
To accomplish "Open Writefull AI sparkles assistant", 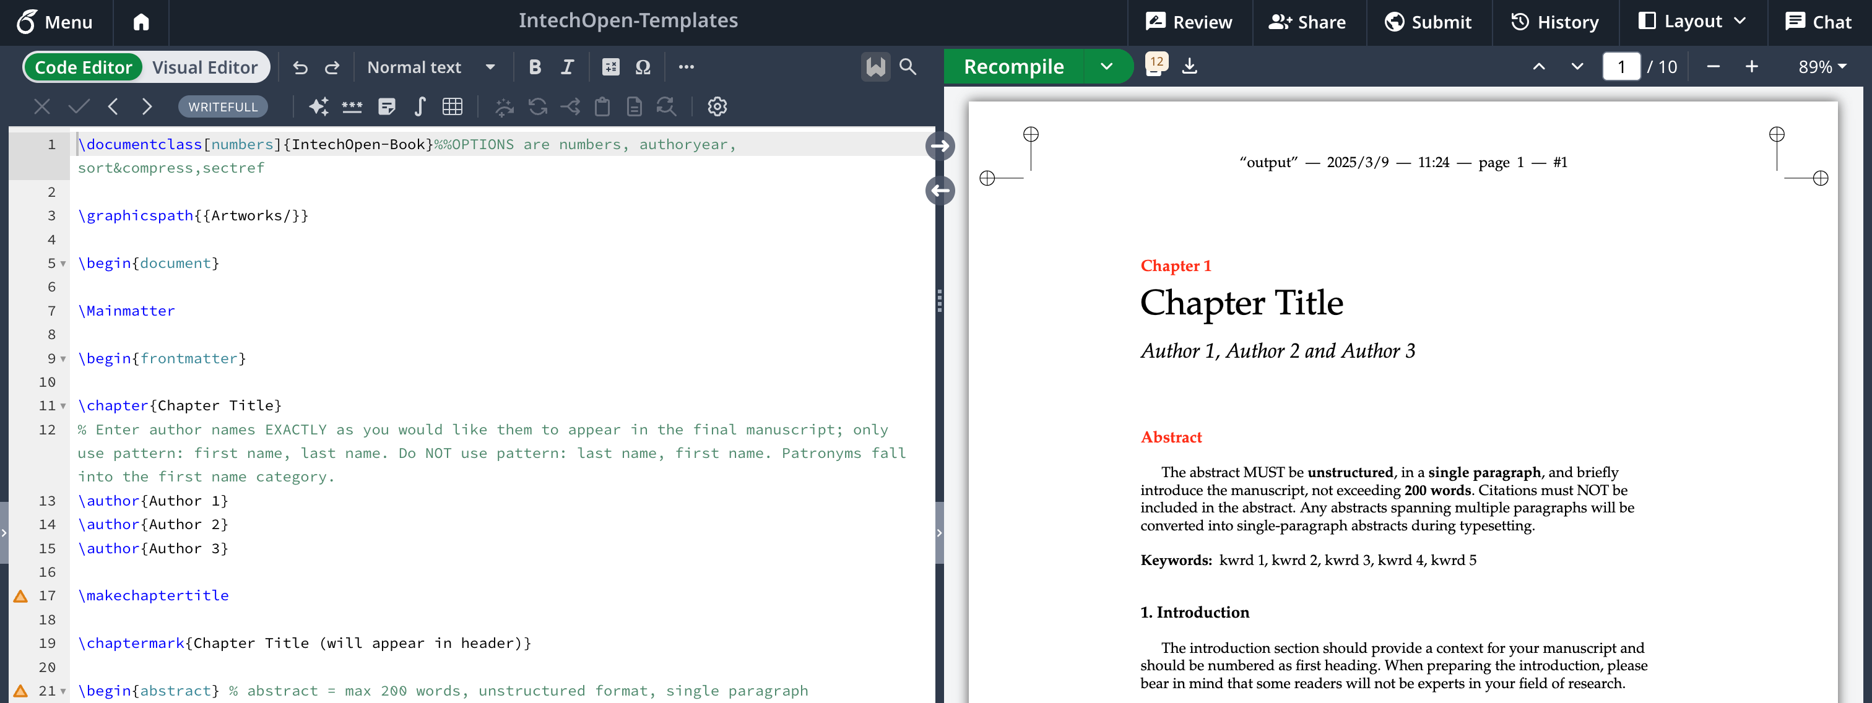I will click(318, 106).
